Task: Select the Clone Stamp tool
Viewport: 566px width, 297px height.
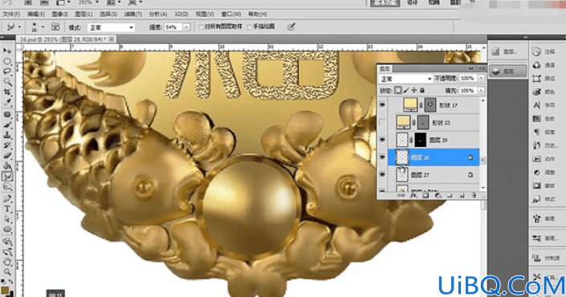Action: tap(7, 135)
